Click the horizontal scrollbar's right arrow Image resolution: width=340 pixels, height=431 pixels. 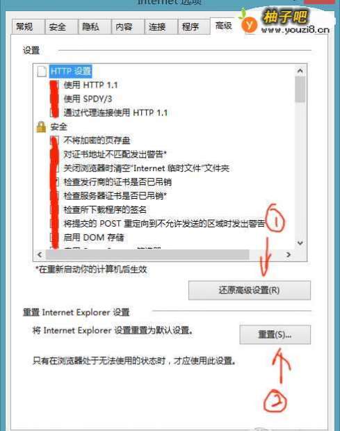[x=289, y=254]
